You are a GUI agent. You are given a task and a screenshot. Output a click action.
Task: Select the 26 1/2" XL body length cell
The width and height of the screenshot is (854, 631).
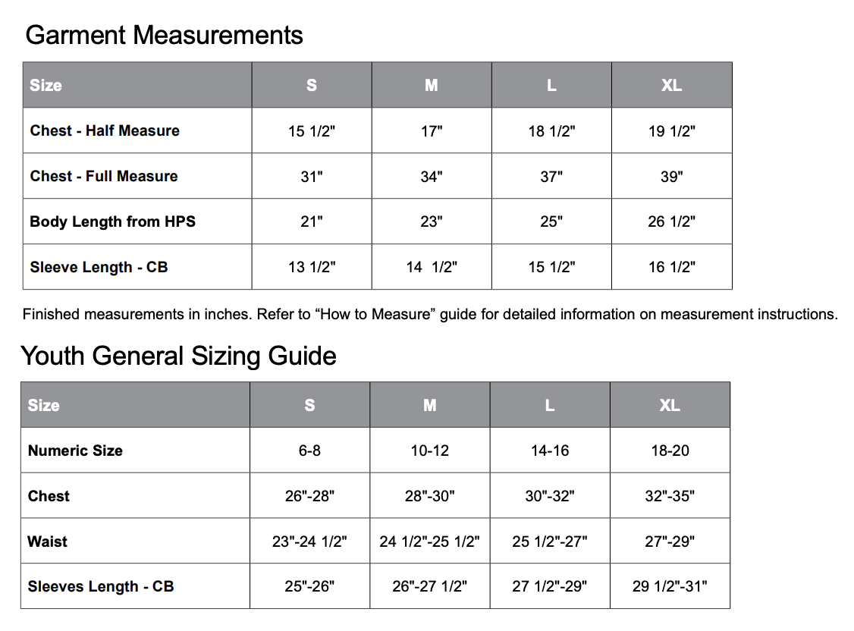[671, 221]
